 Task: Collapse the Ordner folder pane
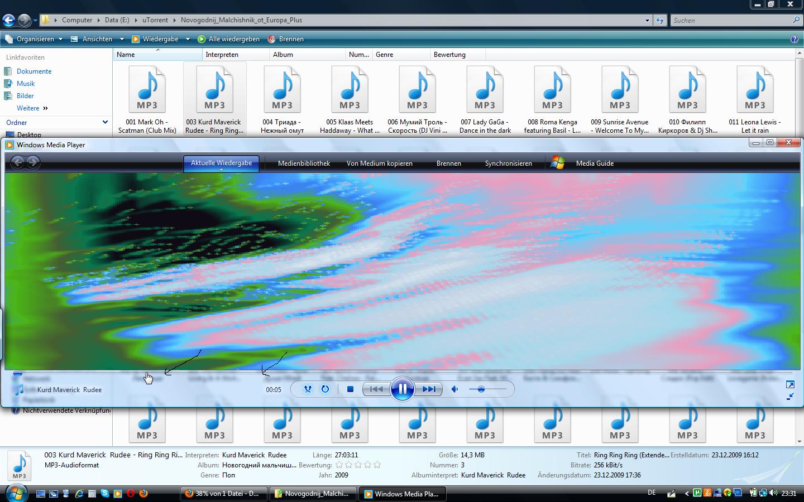click(105, 122)
